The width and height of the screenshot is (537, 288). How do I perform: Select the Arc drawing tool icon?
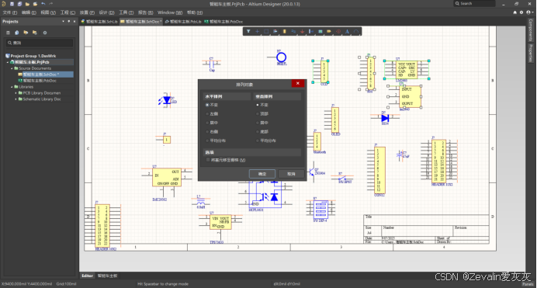pos(356,32)
